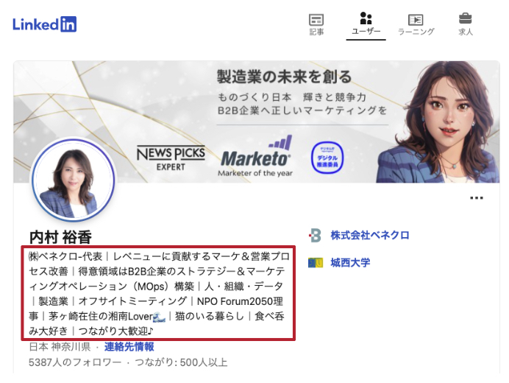Click the 城西大学 school logo icon

click(x=316, y=263)
